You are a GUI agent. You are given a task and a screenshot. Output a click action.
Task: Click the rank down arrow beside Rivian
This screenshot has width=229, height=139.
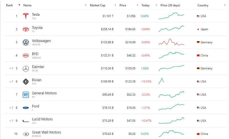coord(10,82)
